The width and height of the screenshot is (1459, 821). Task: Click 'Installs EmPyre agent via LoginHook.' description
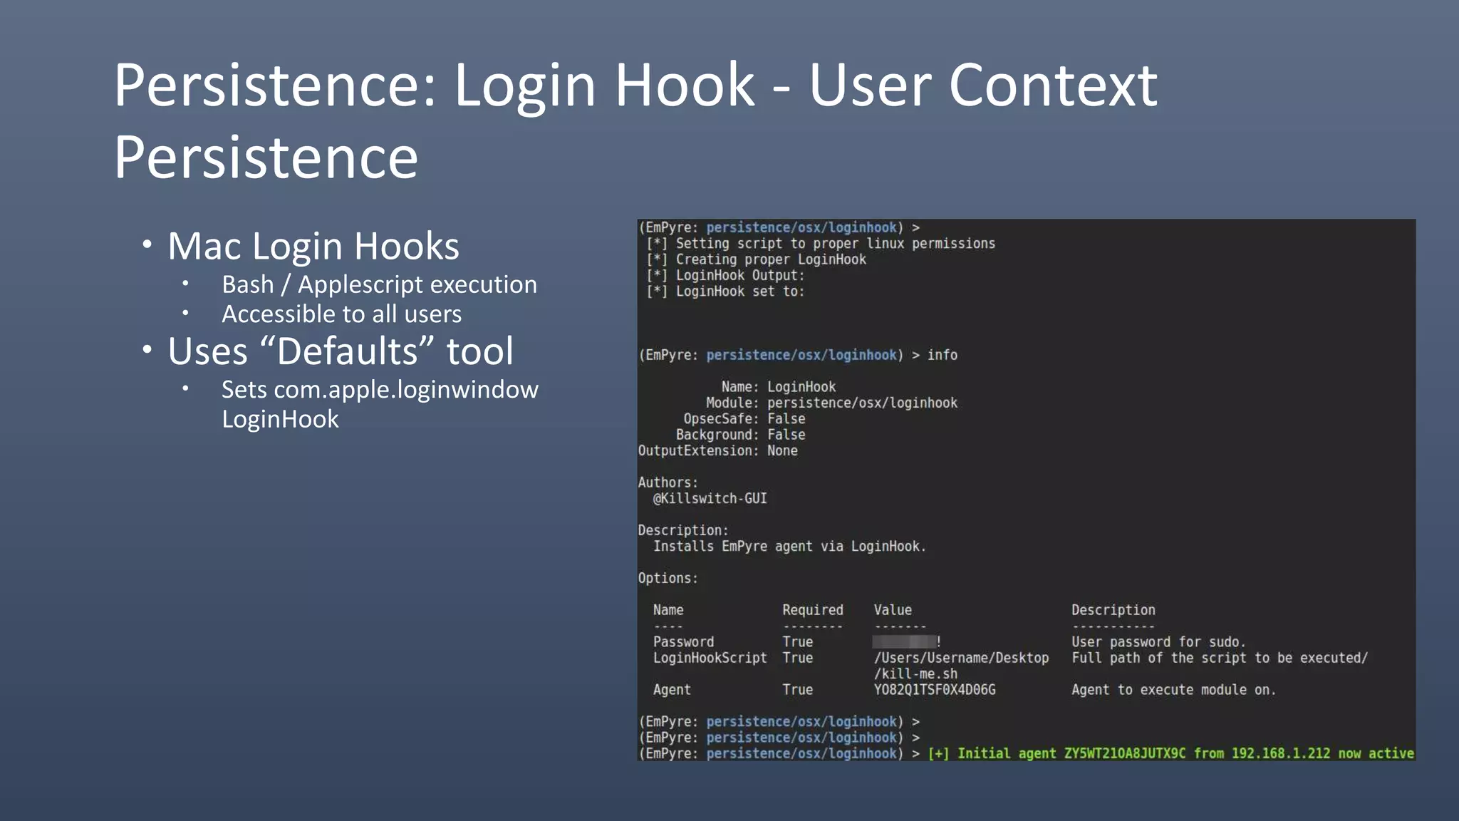(x=789, y=547)
